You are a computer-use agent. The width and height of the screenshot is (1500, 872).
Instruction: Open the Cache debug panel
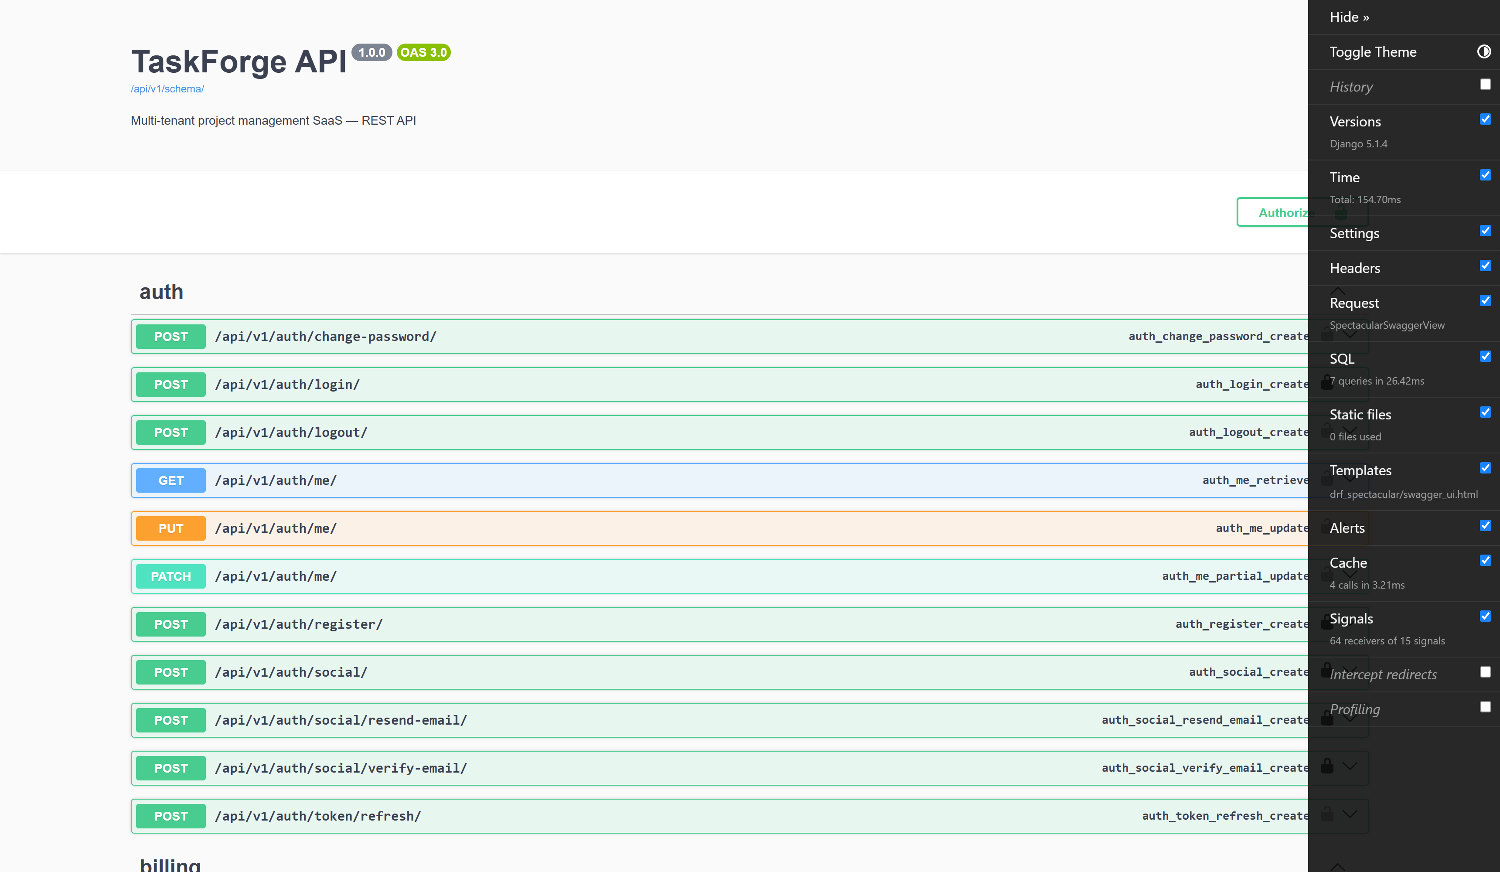(1348, 563)
